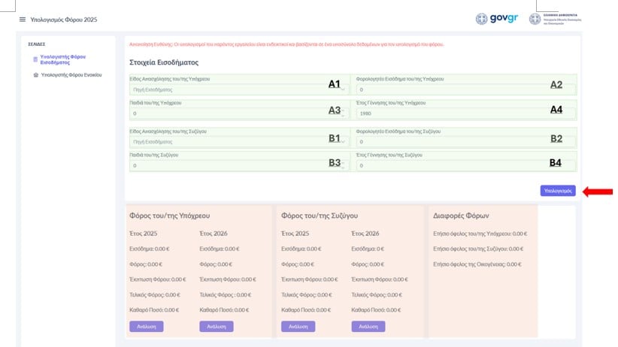
Task: Open the Παιδιά του/της Υπόχρεου dropdown
Action: click(237, 113)
